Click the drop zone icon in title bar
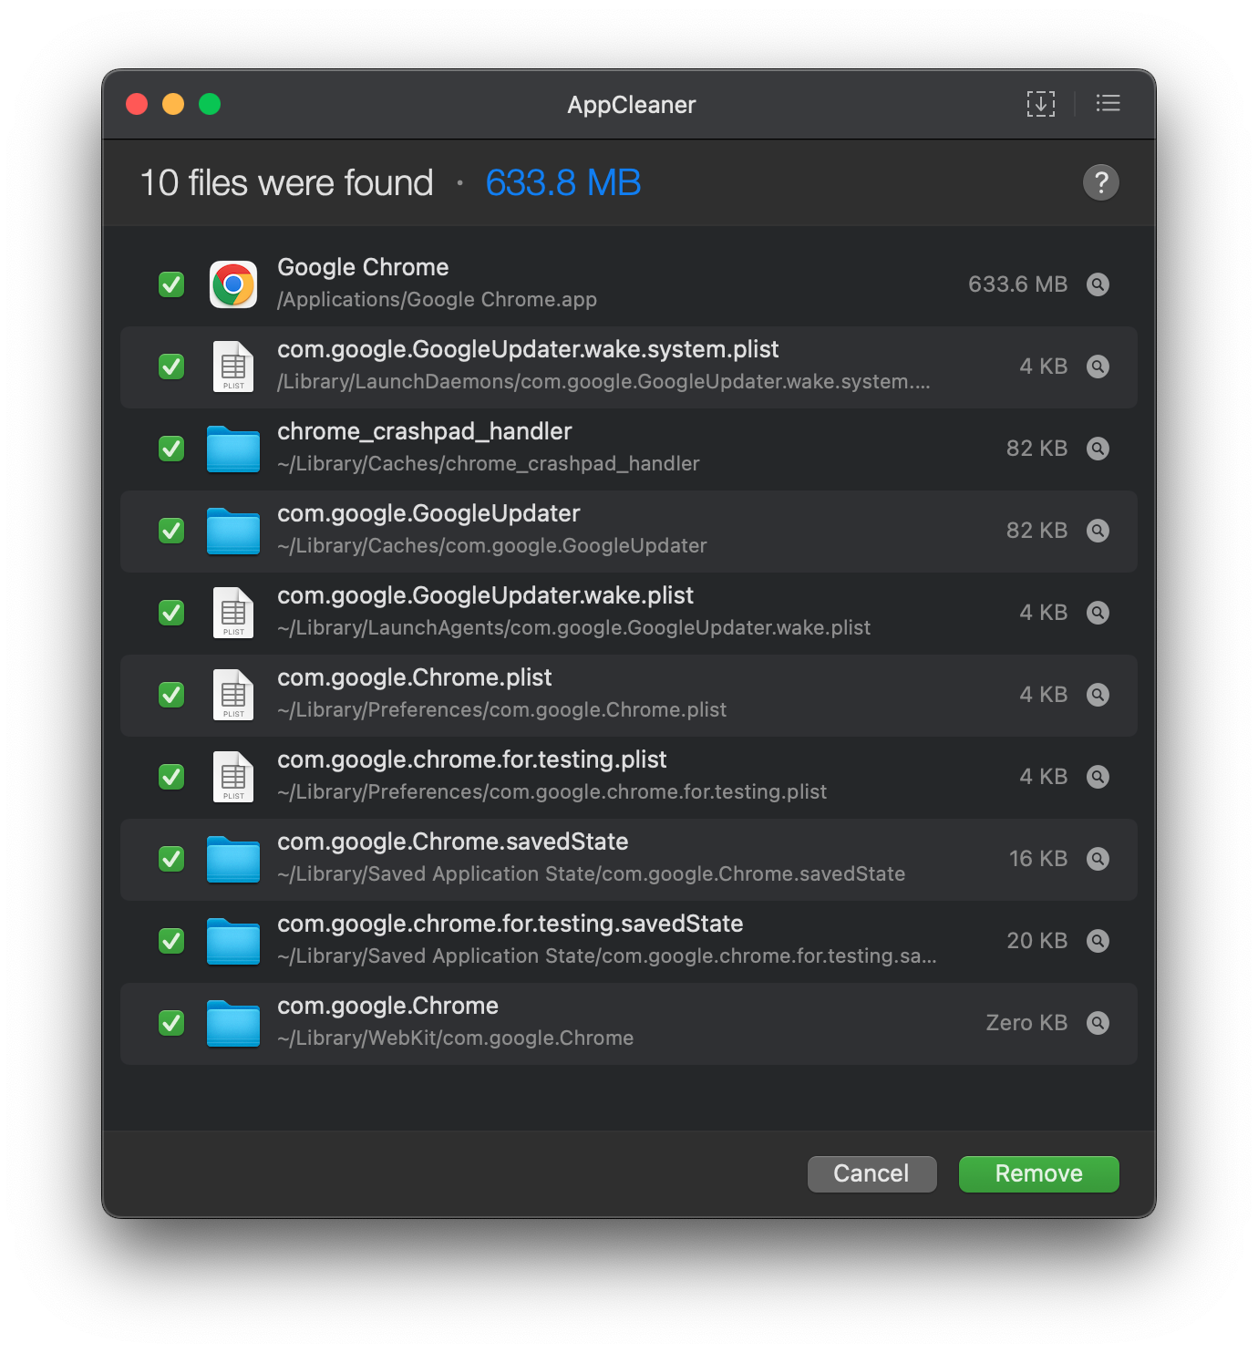The image size is (1258, 1353). click(x=1040, y=104)
